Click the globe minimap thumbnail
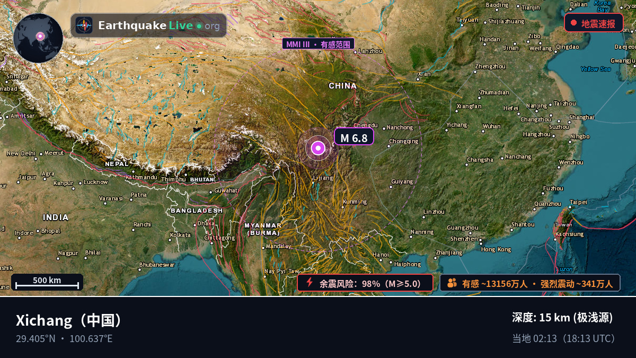The width and height of the screenshot is (636, 358). coord(38,38)
